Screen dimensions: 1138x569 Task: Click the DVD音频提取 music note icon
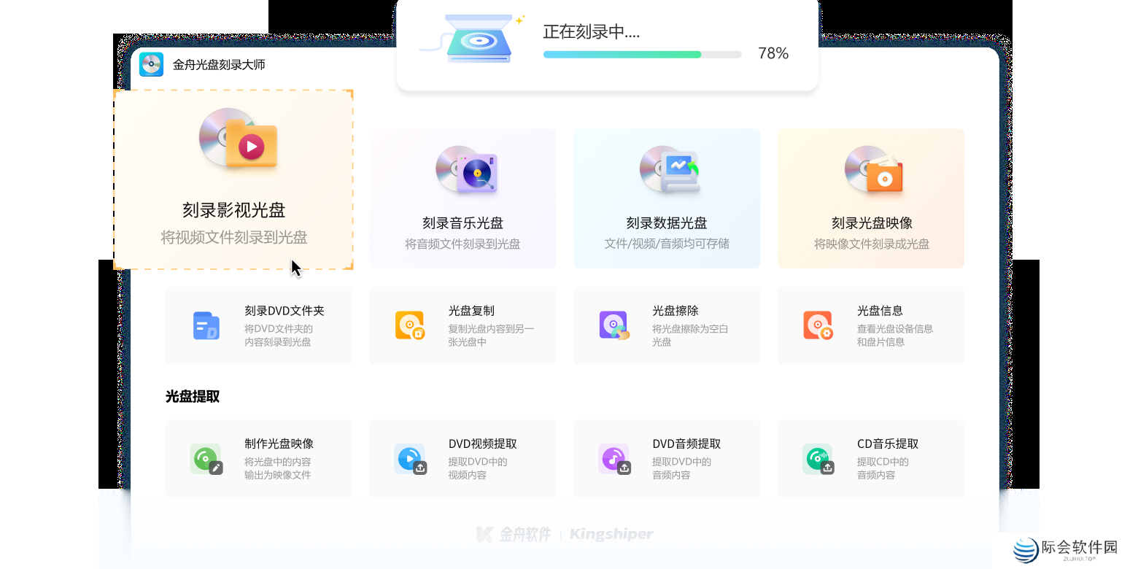pyautogui.click(x=613, y=459)
